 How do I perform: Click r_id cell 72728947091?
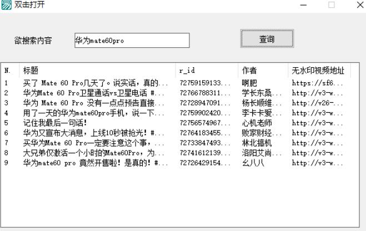pyautogui.click(x=205, y=103)
